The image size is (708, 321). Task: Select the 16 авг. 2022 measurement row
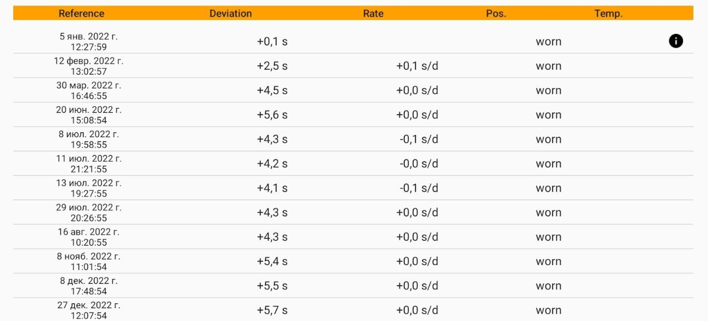pyautogui.click(x=88, y=236)
